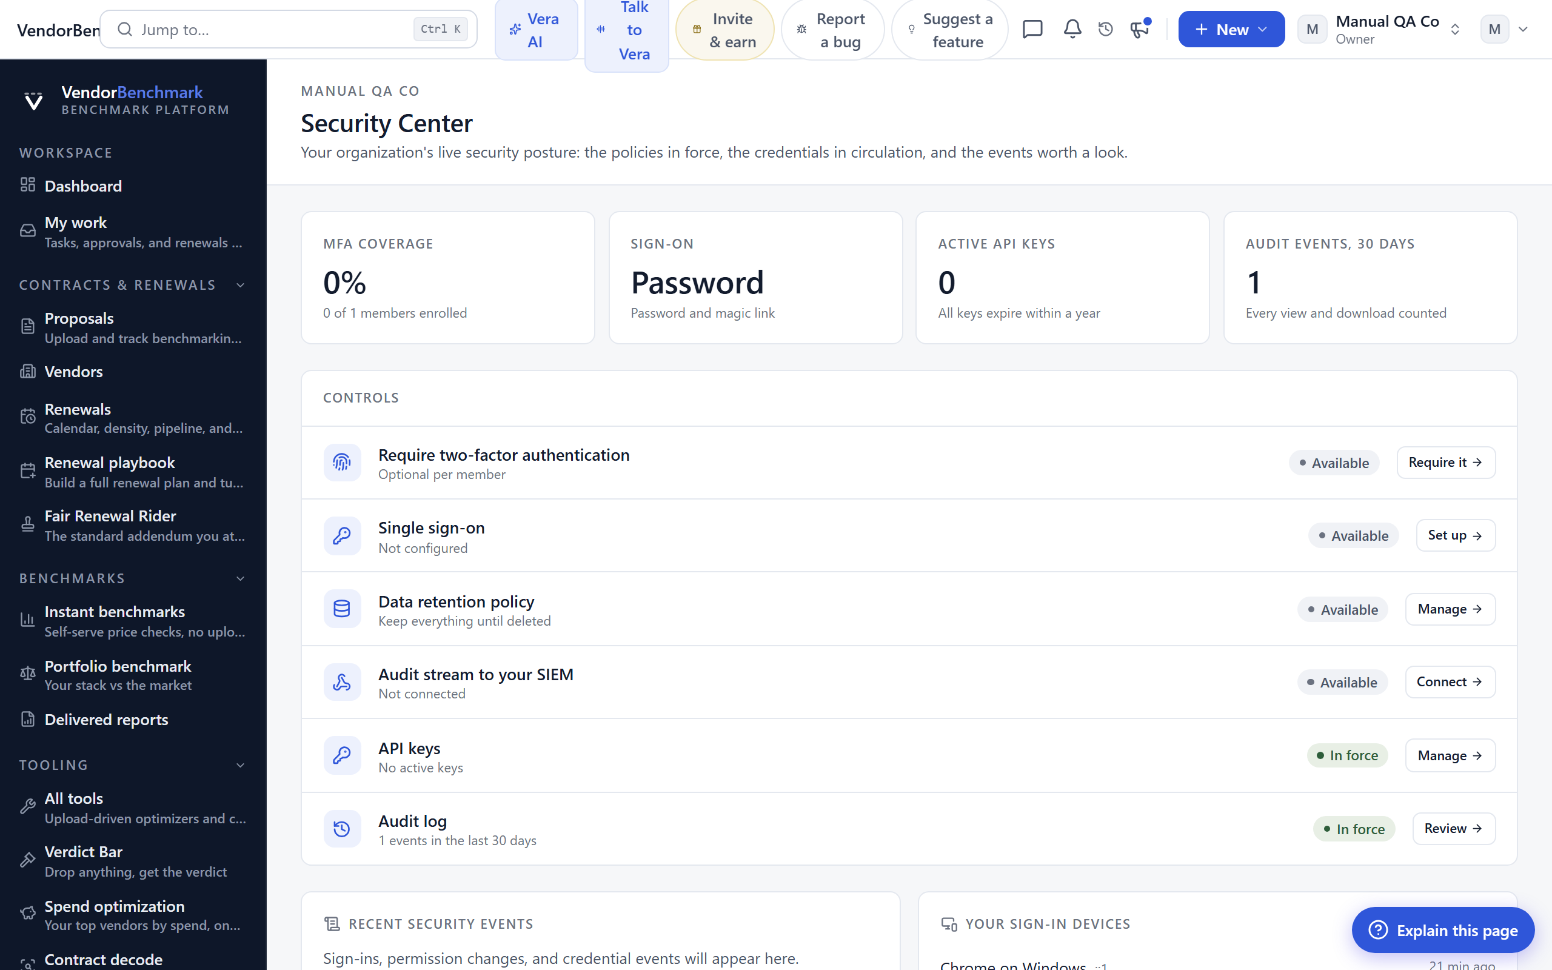Click Connect for Audit stream to SIEM

(1450, 682)
